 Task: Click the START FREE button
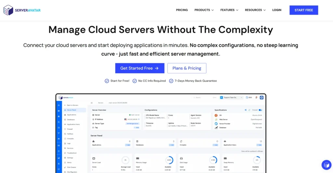[x=304, y=10]
